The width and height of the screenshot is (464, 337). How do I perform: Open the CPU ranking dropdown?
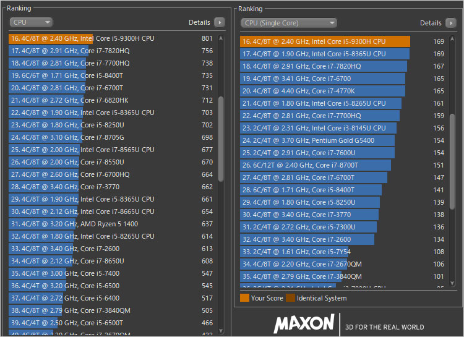click(x=31, y=22)
